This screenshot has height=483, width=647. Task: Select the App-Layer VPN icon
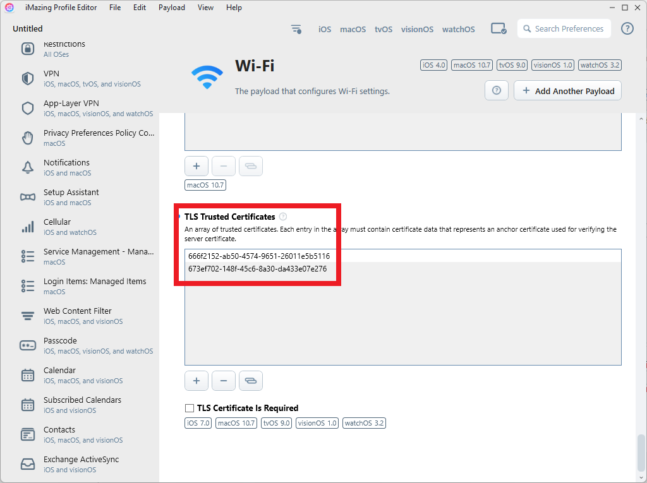(28, 108)
